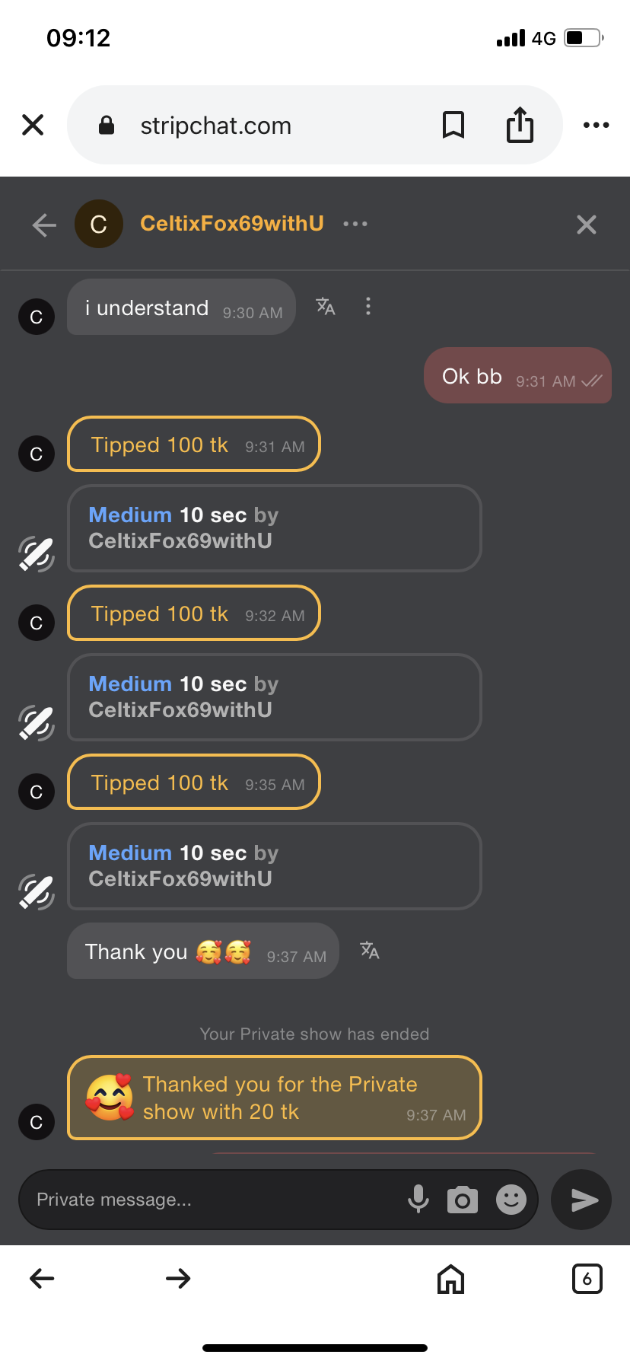Open CeltixFox69withU username profile link

coord(231,223)
